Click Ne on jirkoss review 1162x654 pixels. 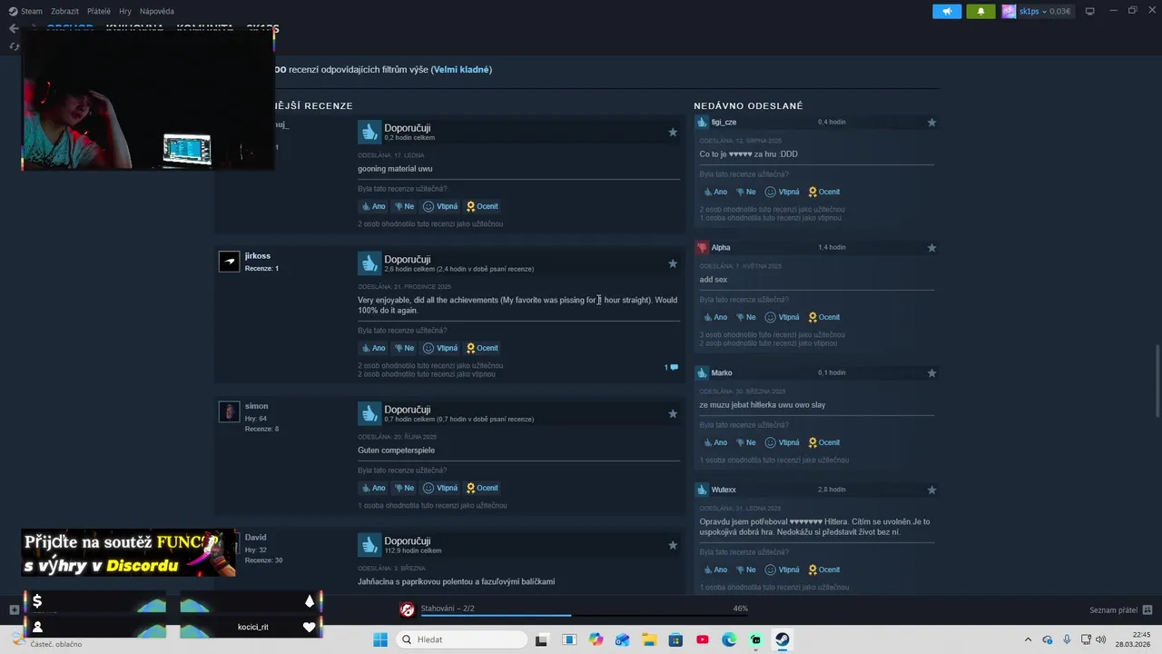(404, 348)
